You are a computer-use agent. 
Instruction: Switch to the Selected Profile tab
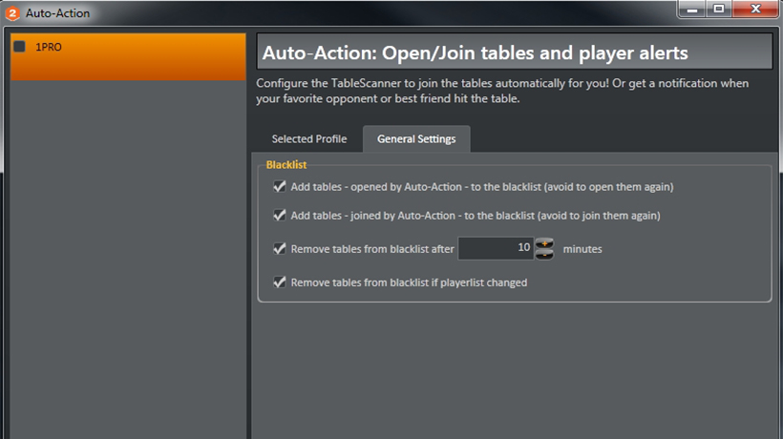click(309, 138)
